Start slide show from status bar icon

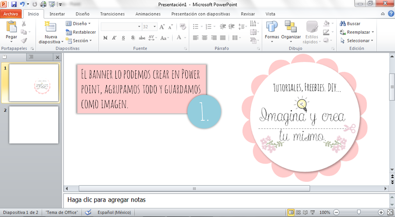(x=312, y=213)
